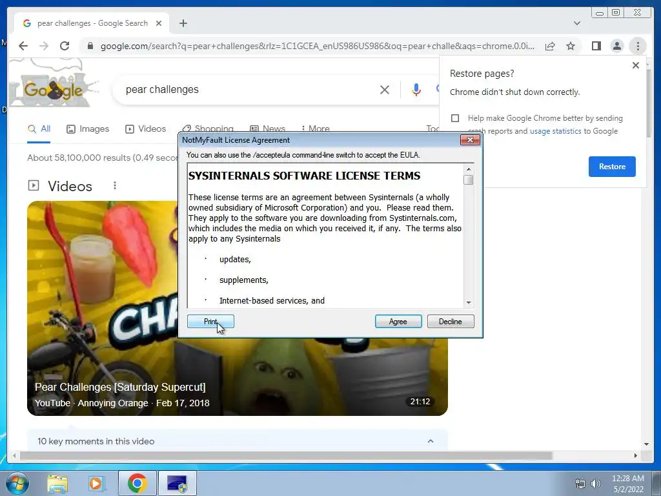Image resolution: width=661 pixels, height=496 pixels.
Task: Close the NotMyFault License Agreement dialog
Action: (470, 140)
